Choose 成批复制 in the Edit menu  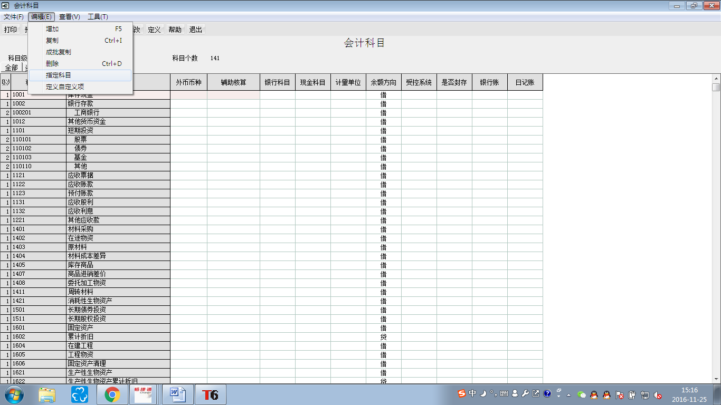point(59,52)
